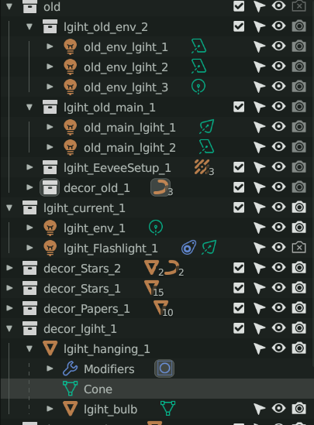Click the spot light data icon beside lgiht_Flashlight_1
Image resolution: width=314 pixels, height=425 pixels.
pos(209,248)
